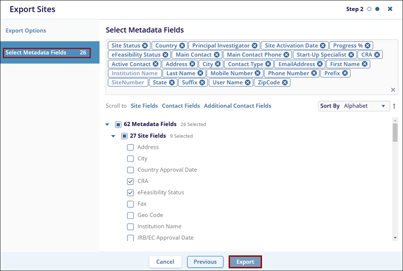Clear all selected fields with X icon

click(x=393, y=90)
